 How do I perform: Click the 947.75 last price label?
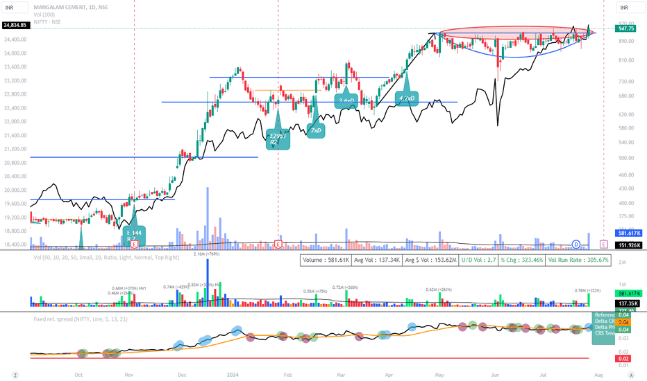point(626,28)
